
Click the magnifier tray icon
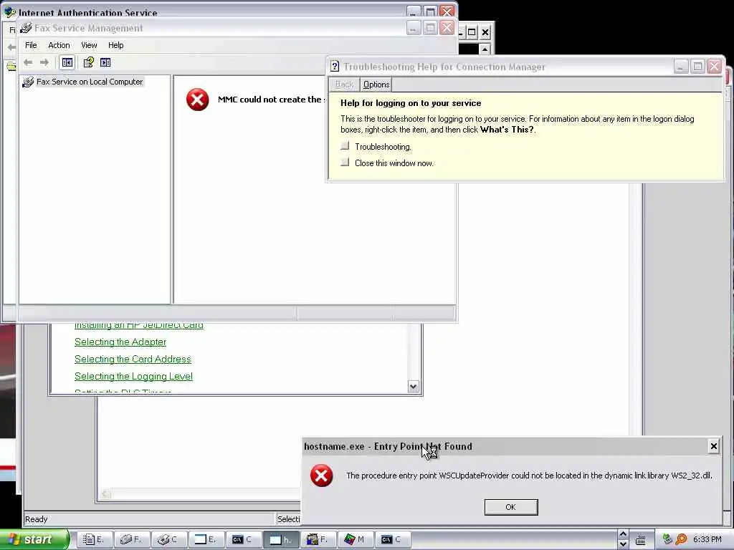681,540
